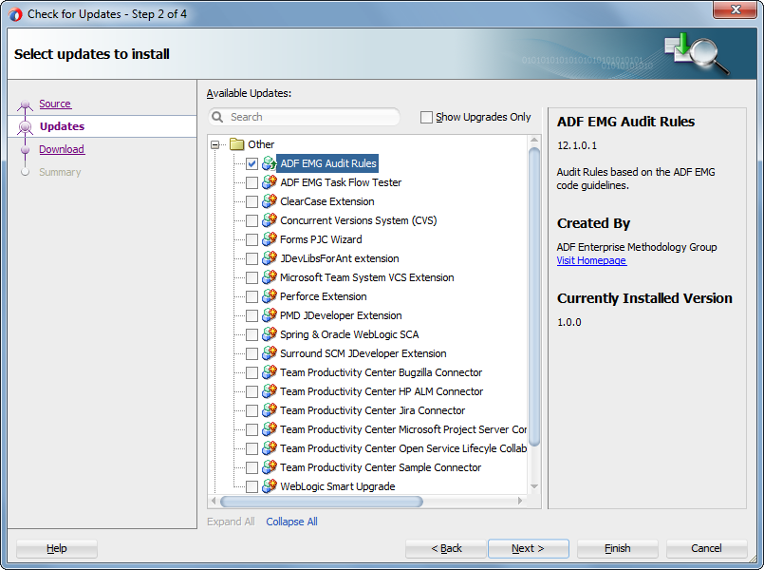This screenshot has width=764, height=570.
Task: Select Team Productivity Center Jira Connector row
Action: tap(372, 410)
